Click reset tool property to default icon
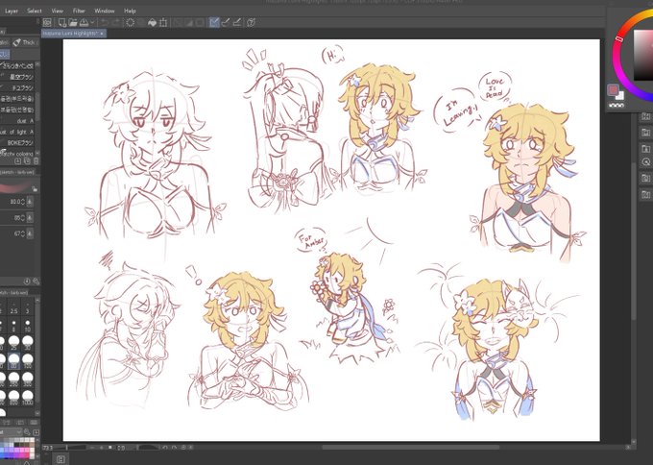653x465 pixels. (27, 281)
